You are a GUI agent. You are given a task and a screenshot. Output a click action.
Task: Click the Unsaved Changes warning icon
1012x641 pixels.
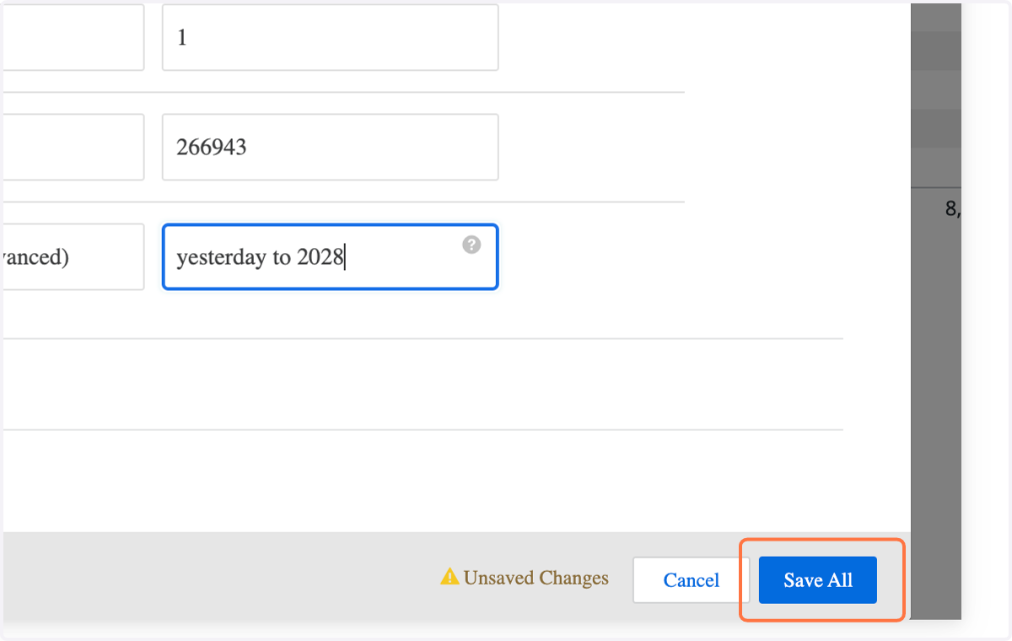coord(449,578)
